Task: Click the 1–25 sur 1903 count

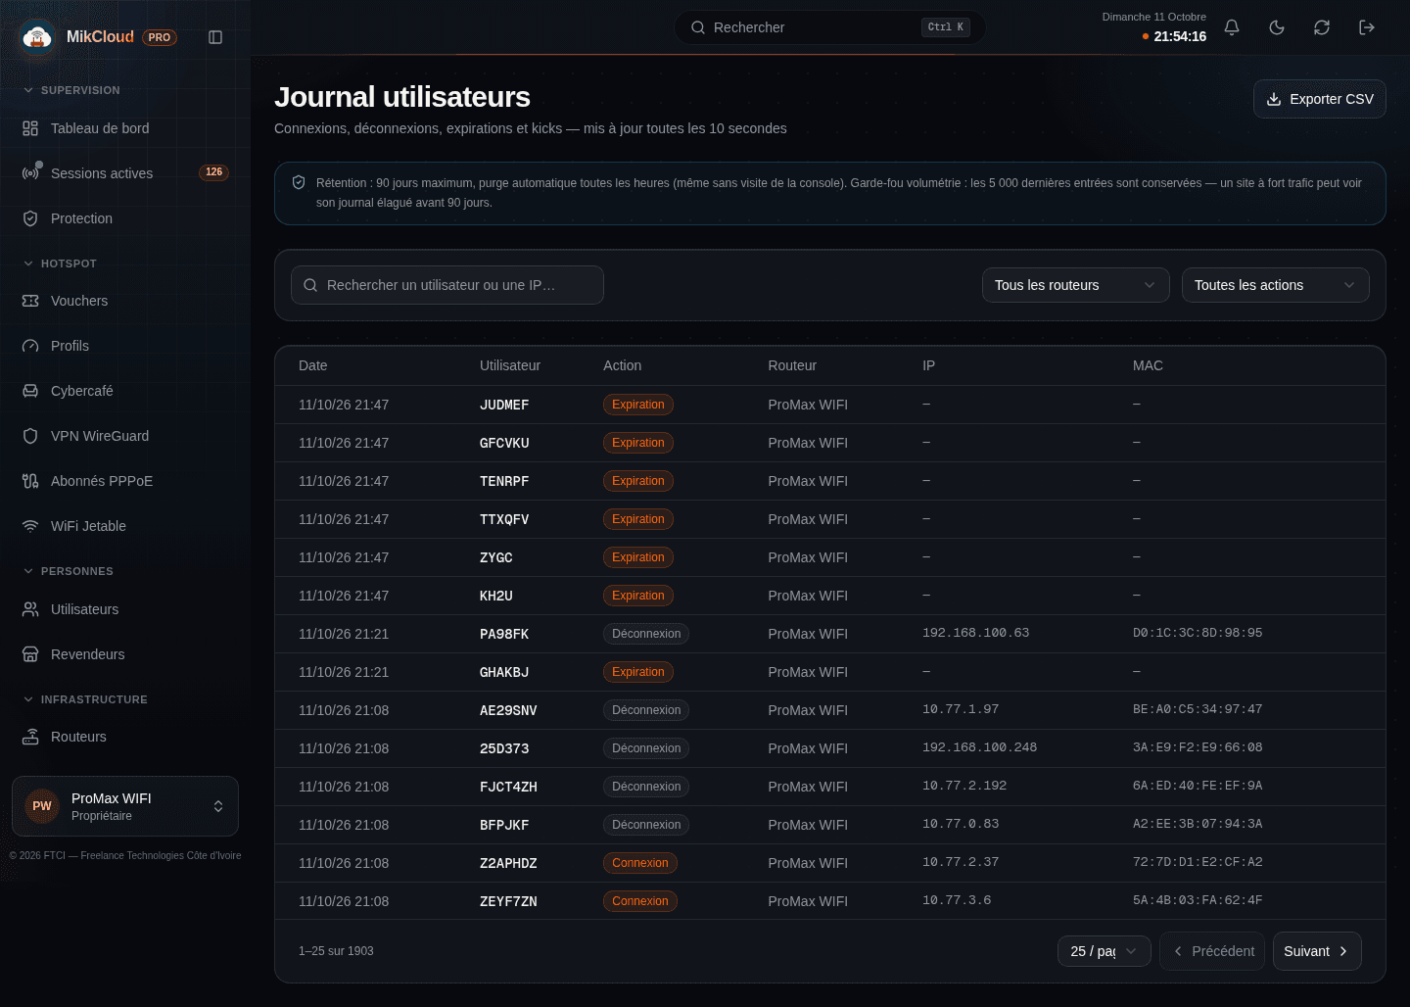Action: pos(336,951)
